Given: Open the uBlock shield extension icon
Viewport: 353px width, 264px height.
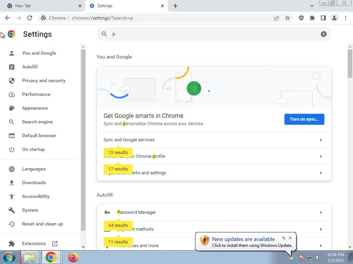Looking at the screenshot, I should 301,18.
